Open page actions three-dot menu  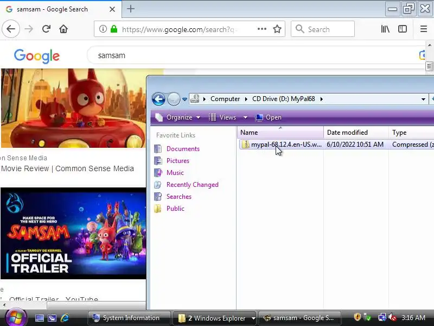[x=262, y=29]
